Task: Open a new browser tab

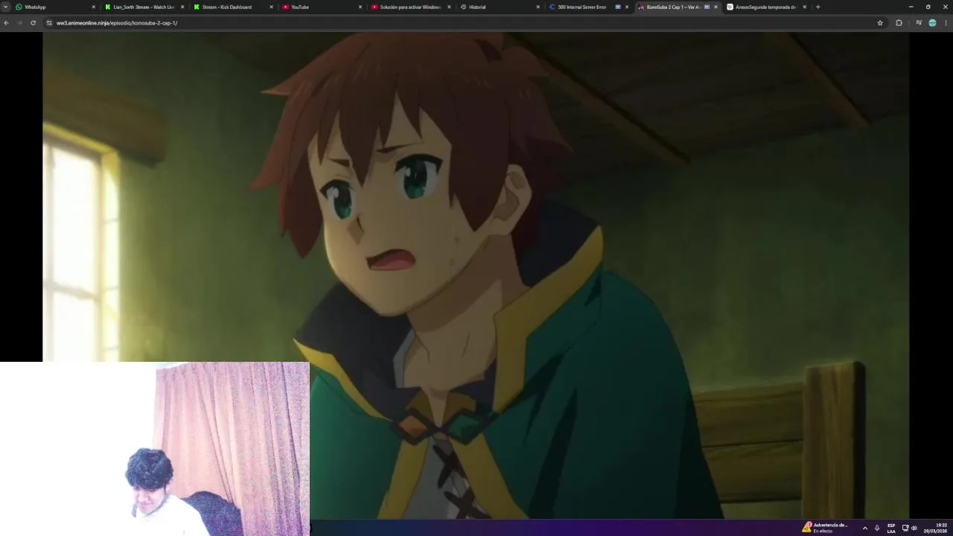Action: click(x=817, y=7)
